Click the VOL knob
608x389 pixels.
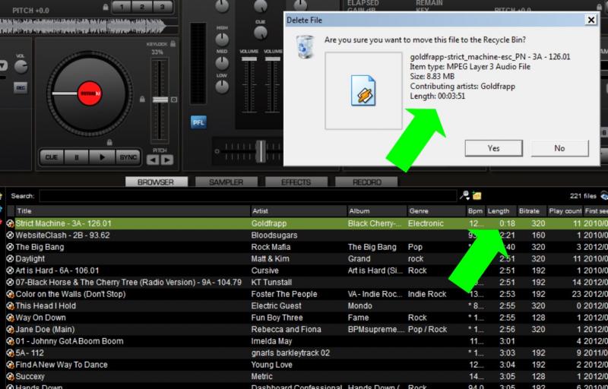[x=21, y=67]
